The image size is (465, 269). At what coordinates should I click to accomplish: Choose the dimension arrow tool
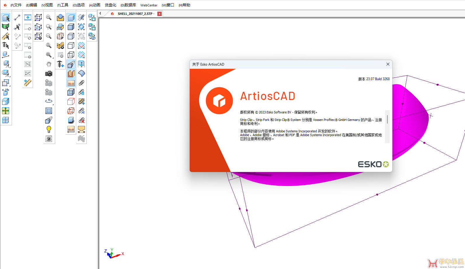[17, 17]
